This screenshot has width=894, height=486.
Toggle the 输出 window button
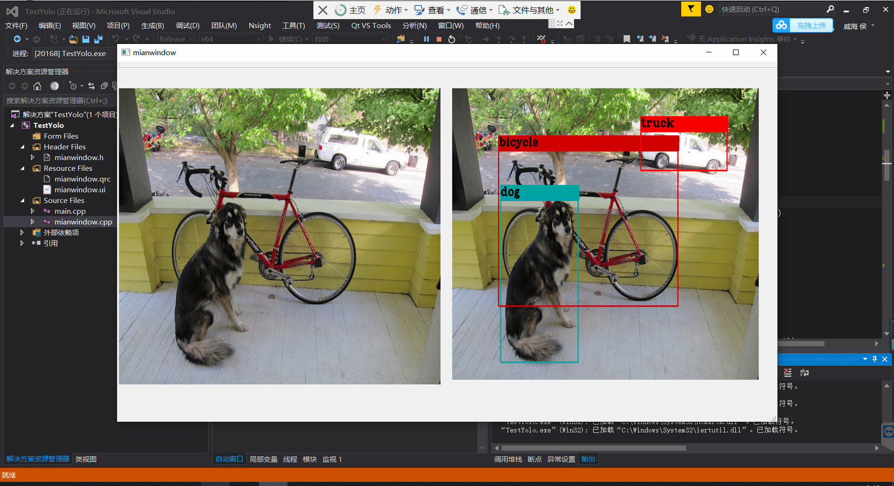pos(588,459)
